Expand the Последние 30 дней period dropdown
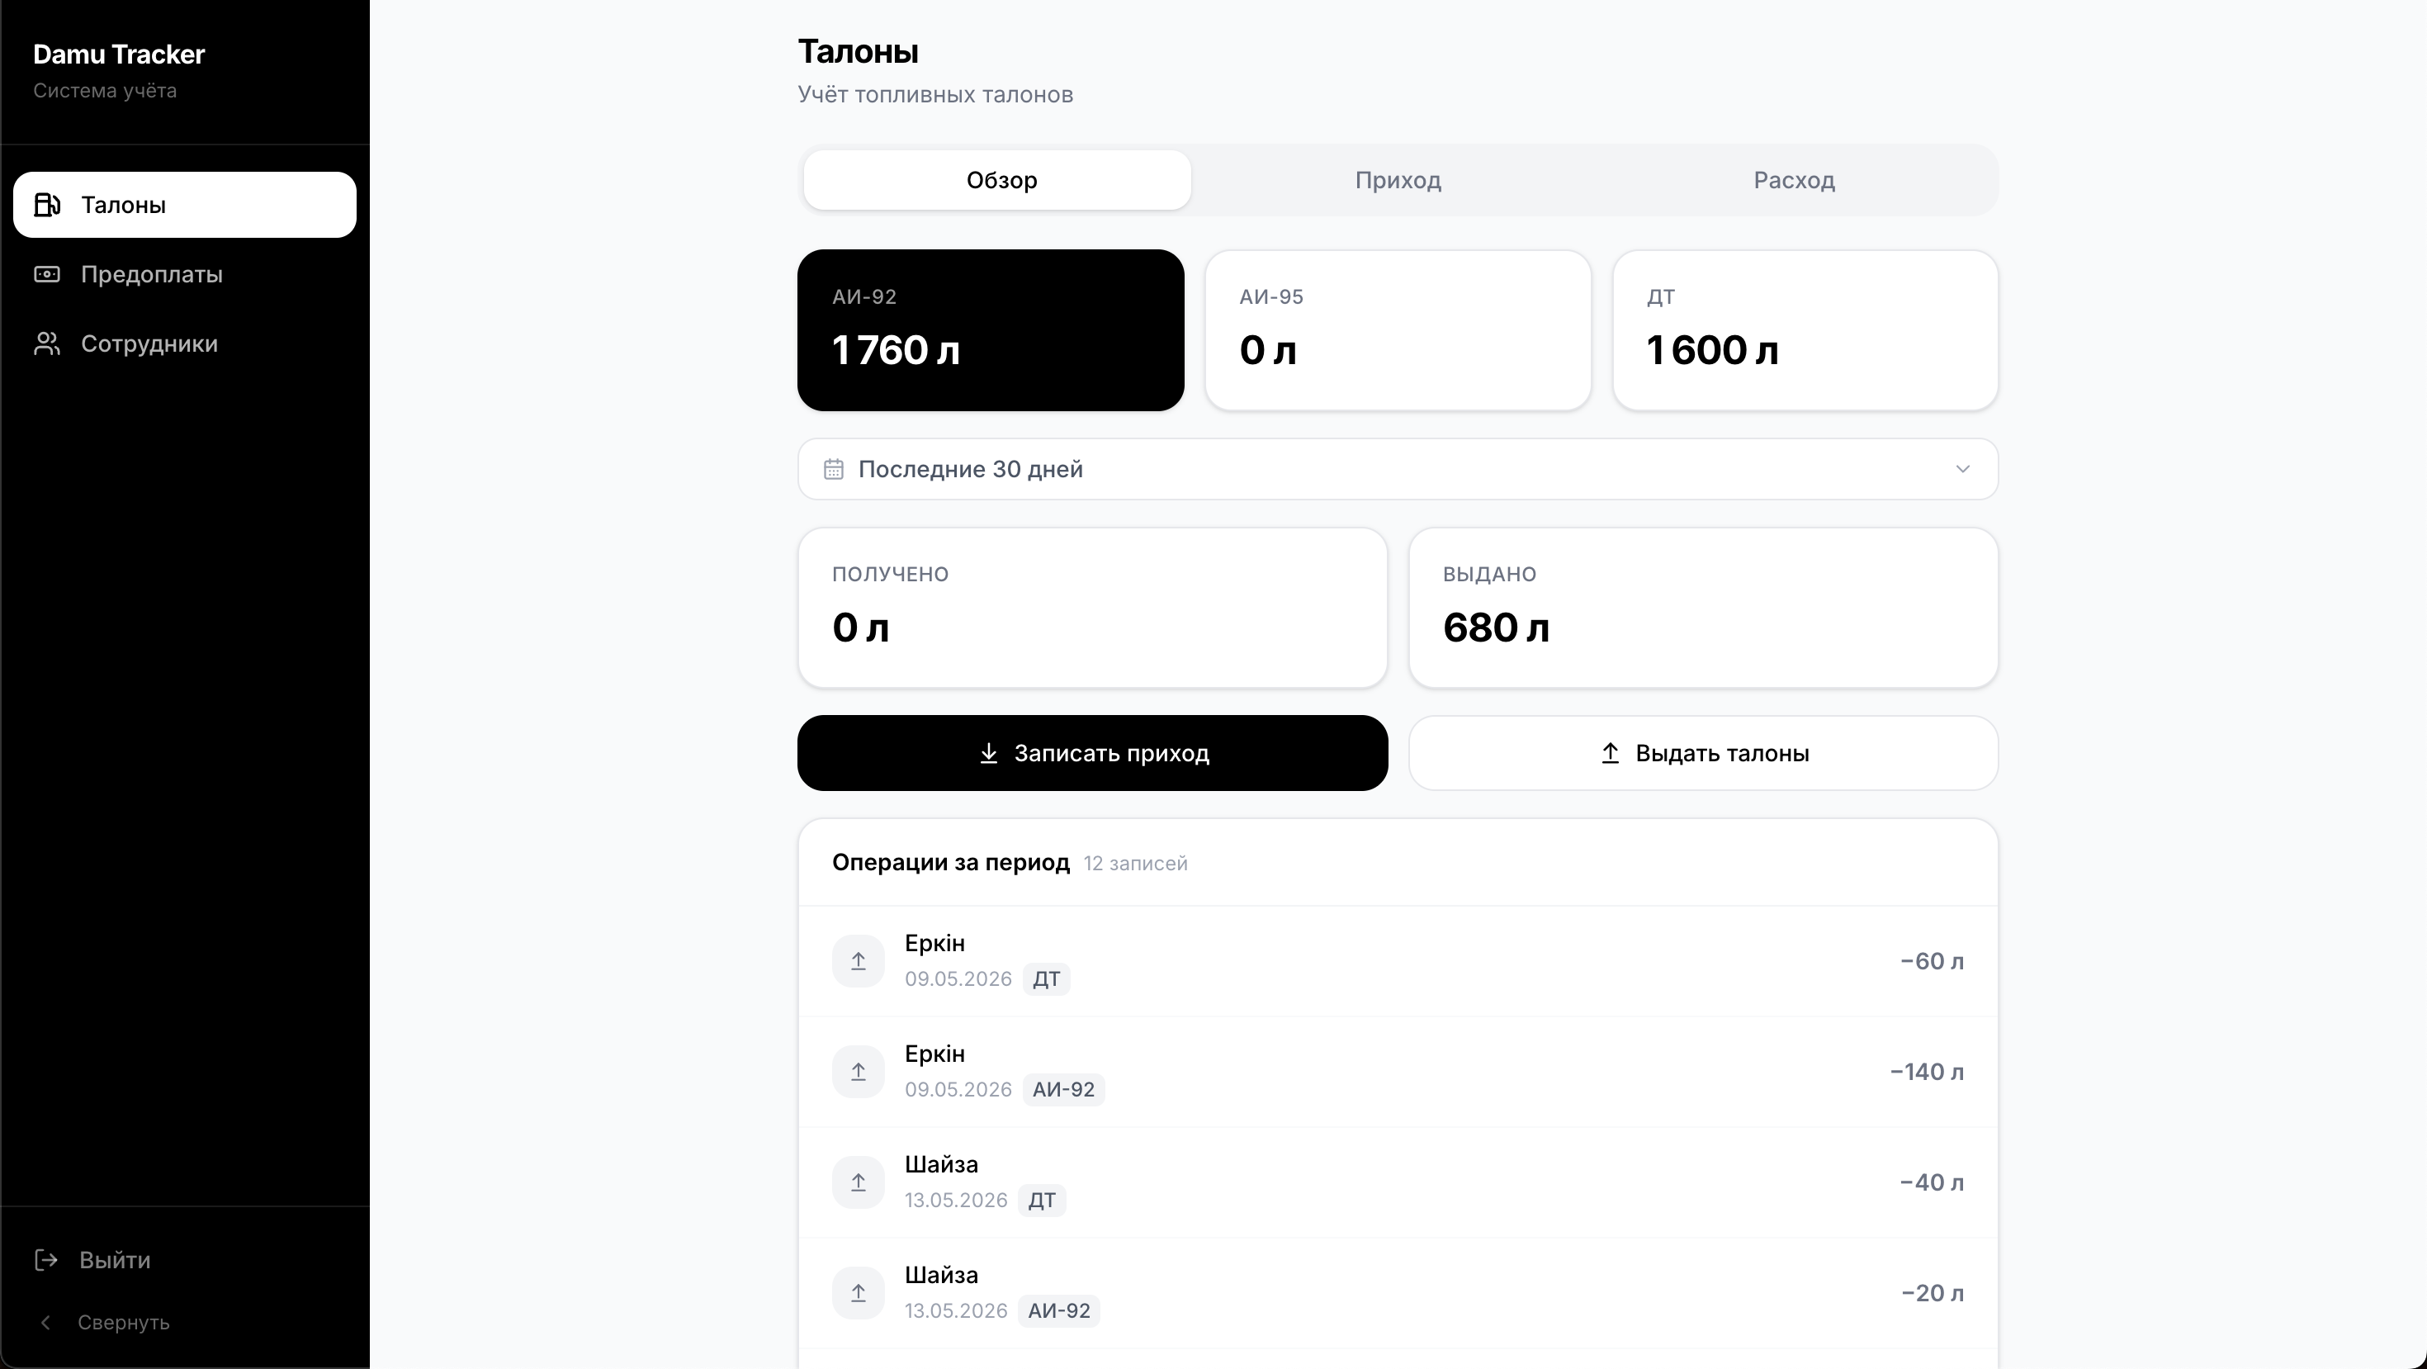Screen dimensions: 2427x1369 pos(1398,469)
